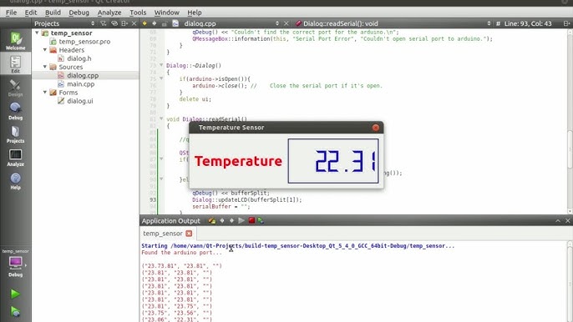Open the Window menu
The image size is (573, 322).
pyautogui.click(x=167, y=13)
